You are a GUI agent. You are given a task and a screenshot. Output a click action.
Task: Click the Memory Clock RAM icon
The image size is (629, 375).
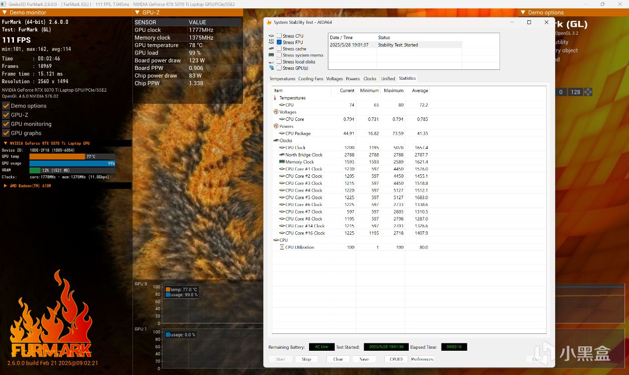point(282,162)
